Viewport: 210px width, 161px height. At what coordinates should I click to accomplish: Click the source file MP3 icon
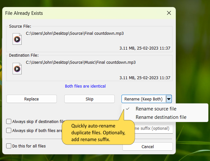coord(17,40)
